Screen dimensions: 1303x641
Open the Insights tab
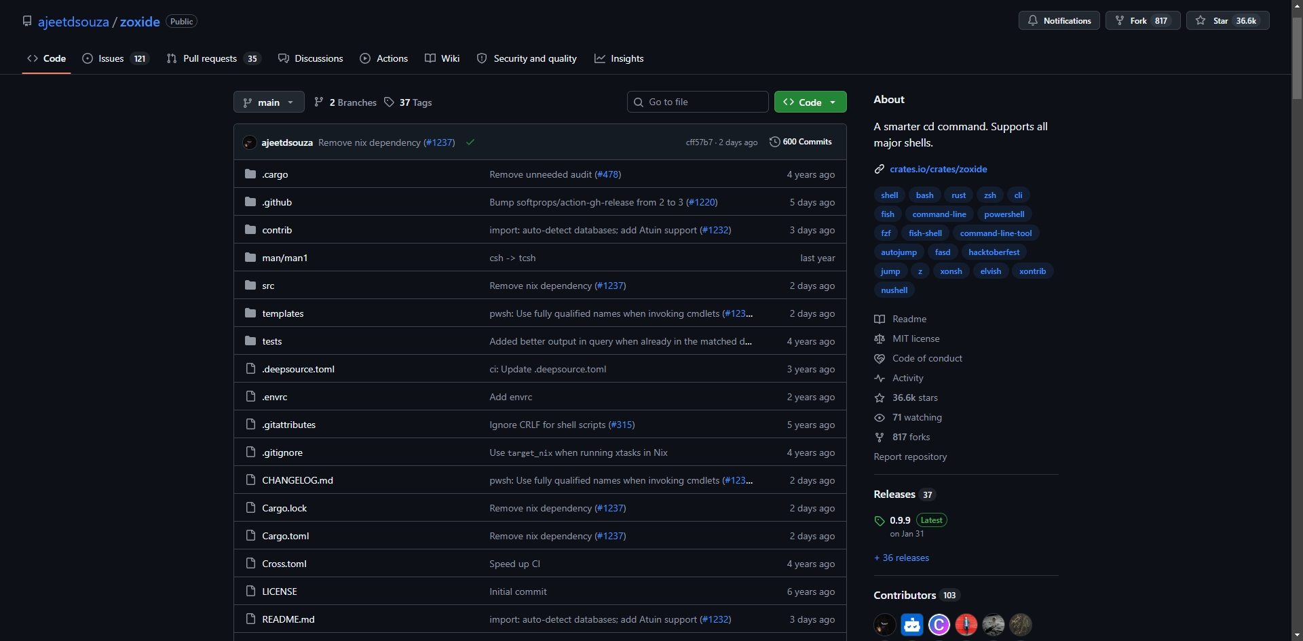click(619, 58)
